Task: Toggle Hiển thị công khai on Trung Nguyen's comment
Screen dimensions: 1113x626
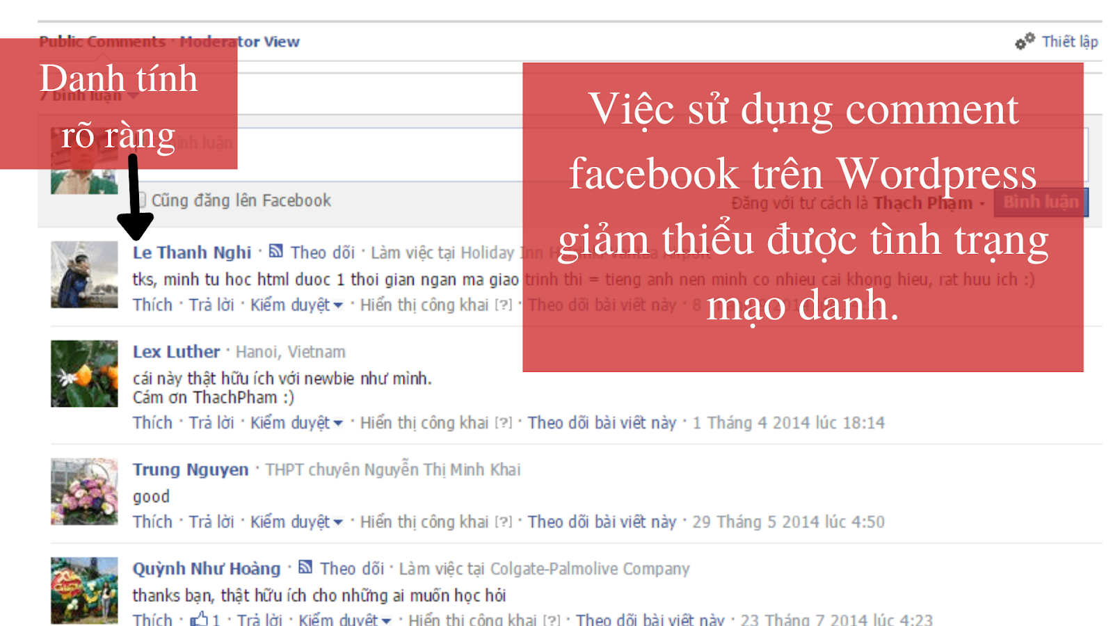Action: 424,522
